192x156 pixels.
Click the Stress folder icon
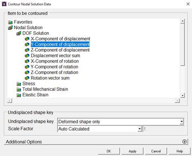[19, 84]
